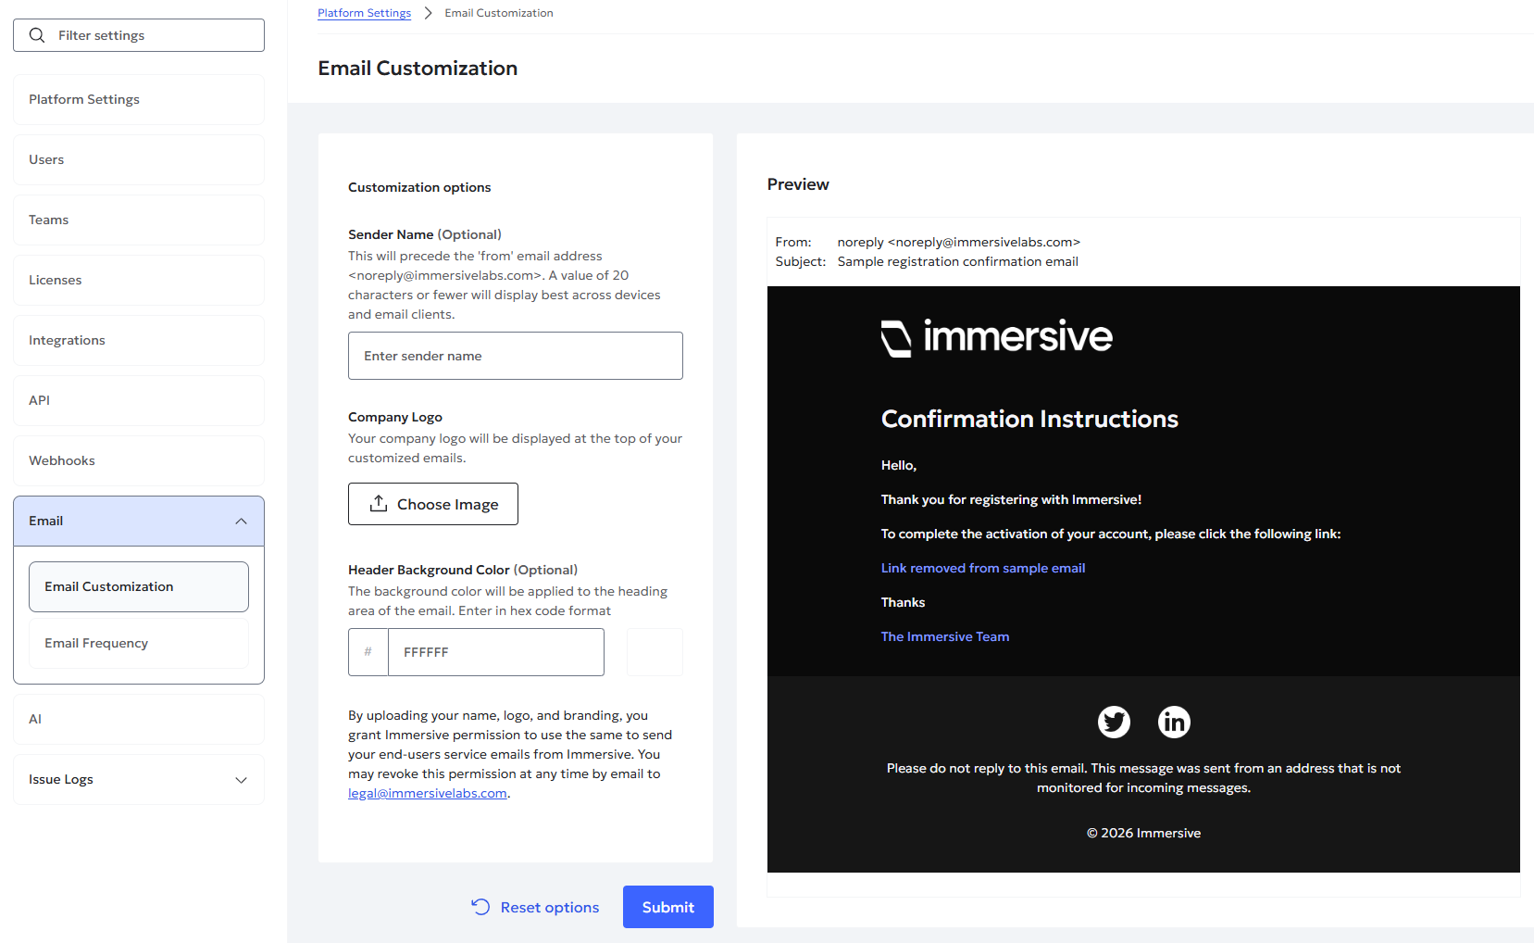Click 'Email Customization' breadcrumb text
The height and width of the screenshot is (943, 1534).
(x=499, y=13)
